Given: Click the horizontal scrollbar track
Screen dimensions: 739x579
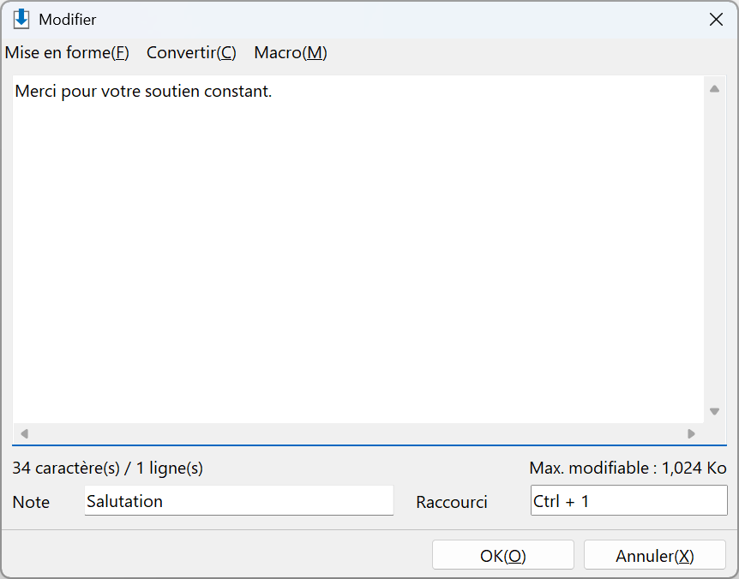Looking at the screenshot, I should (x=358, y=433).
